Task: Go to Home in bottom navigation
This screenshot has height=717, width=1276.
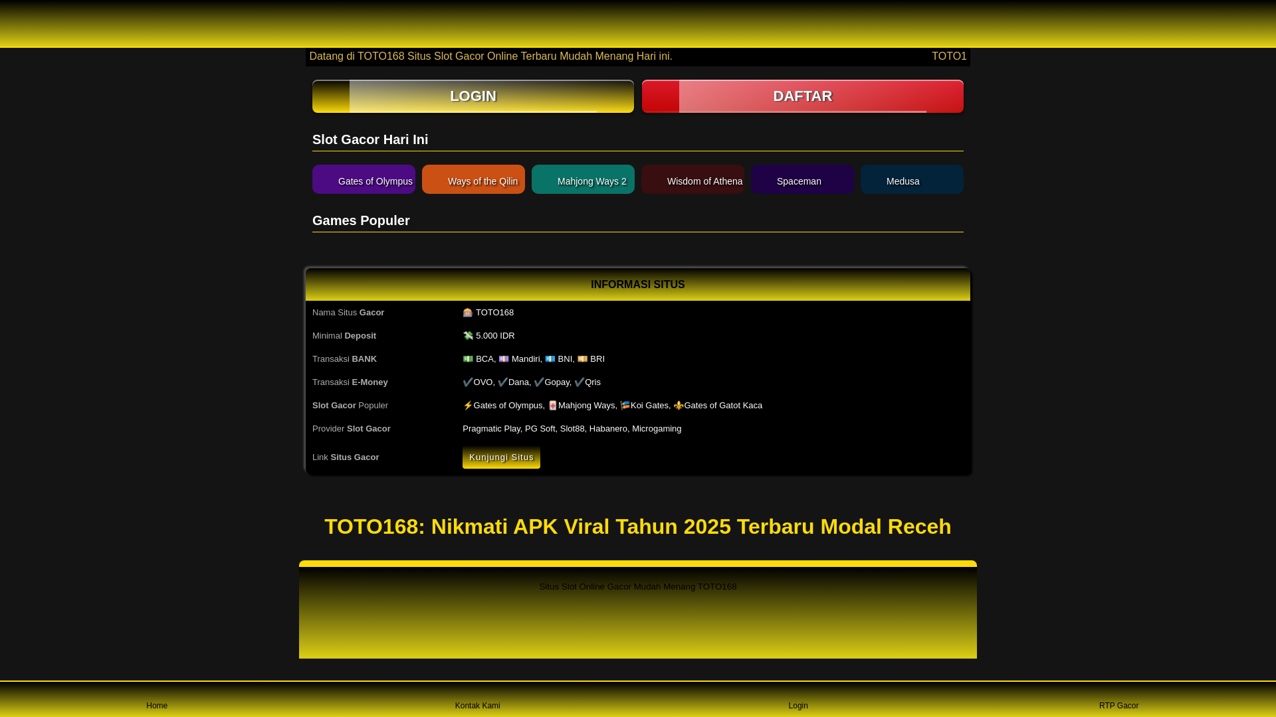Action: point(157,706)
